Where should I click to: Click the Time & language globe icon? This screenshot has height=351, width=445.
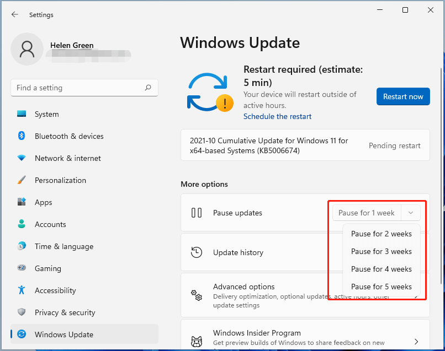pyautogui.click(x=22, y=246)
